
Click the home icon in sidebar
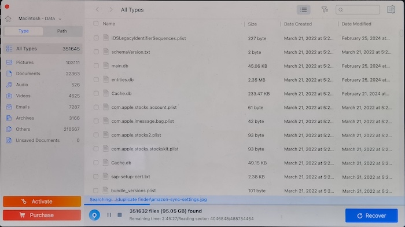click(x=8, y=19)
